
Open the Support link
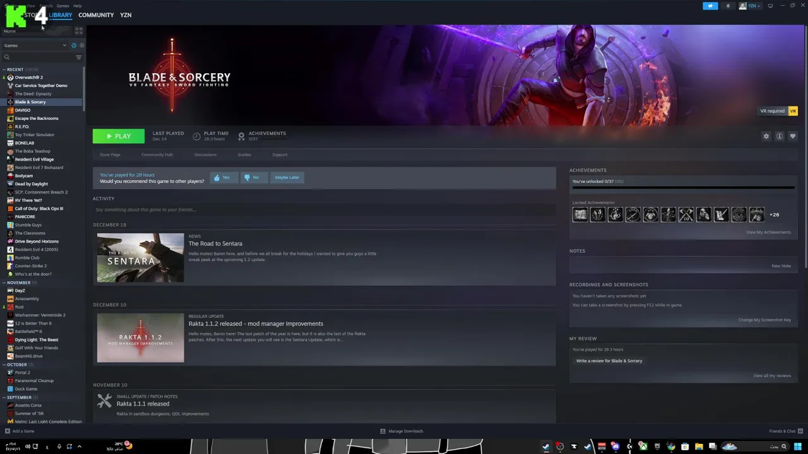[280, 154]
